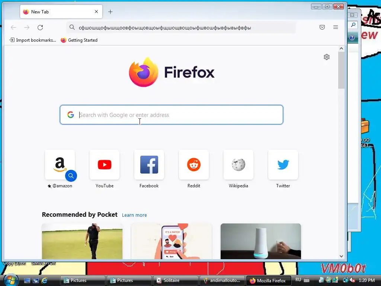Click the help question mark in background window

(352, 38)
